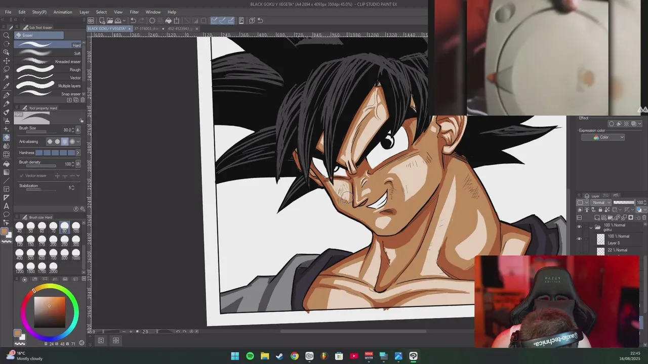Viewport: 648px width, 364px height.
Task: Select the Snap eraser sub tool
Action: click(49, 94)
